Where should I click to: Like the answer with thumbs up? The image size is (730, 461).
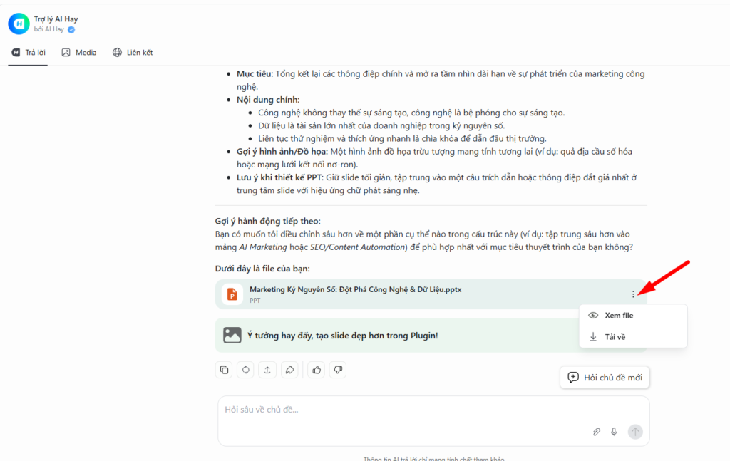coord(317,370)
